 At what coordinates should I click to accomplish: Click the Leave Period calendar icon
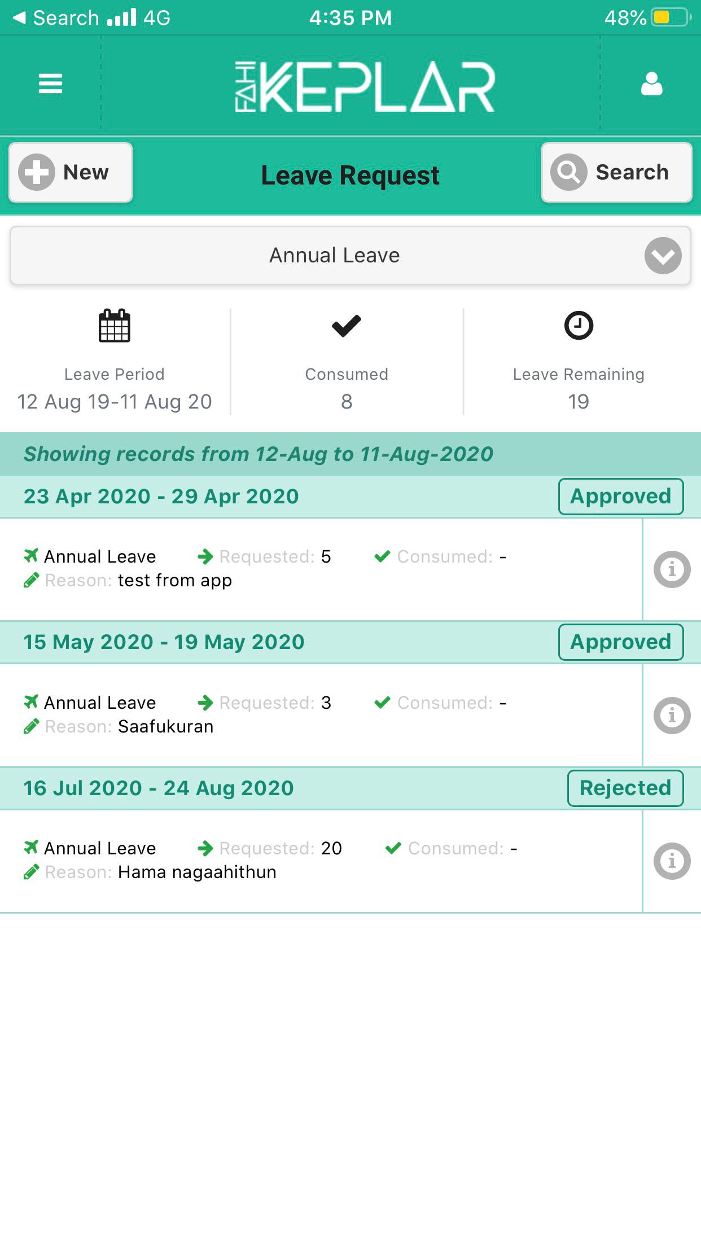(x=115, y=326)
